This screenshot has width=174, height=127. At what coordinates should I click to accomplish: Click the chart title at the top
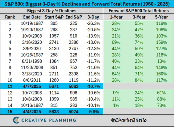coord(87,4)
